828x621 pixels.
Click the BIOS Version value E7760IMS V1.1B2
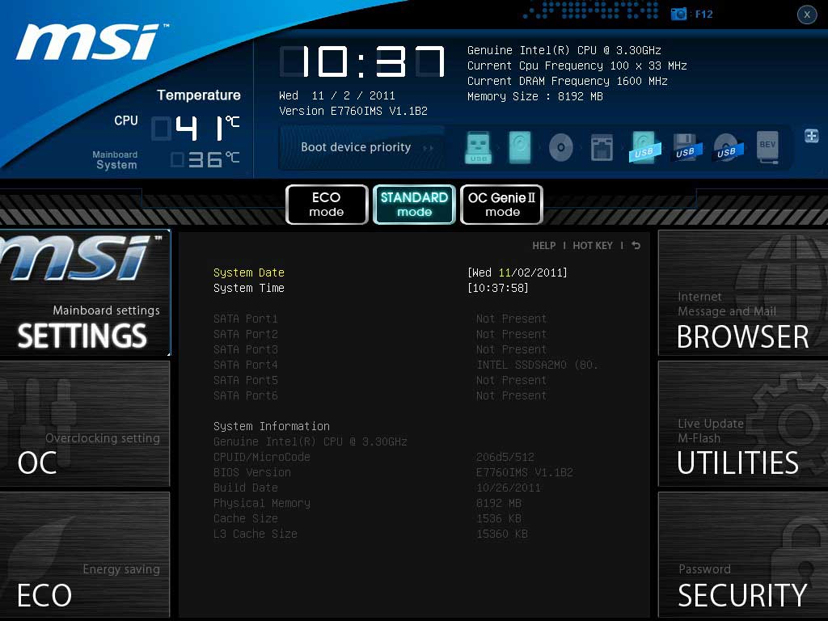click(524, 472)
